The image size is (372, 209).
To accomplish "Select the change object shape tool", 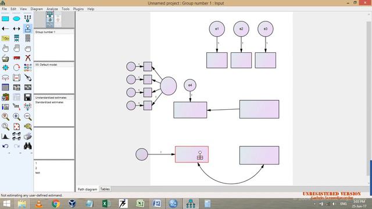I will (5, 68).
